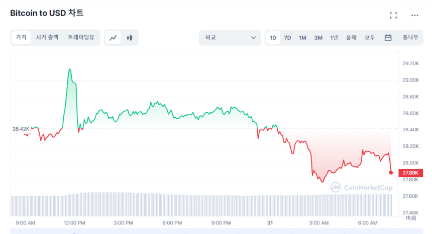Select the 1년 (1 year) range

coord(334,38)
